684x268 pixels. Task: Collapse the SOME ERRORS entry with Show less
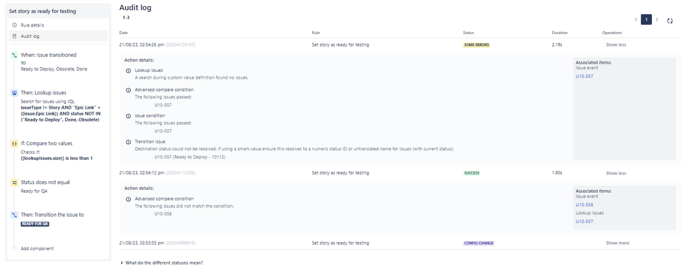(x=616, y=45)
